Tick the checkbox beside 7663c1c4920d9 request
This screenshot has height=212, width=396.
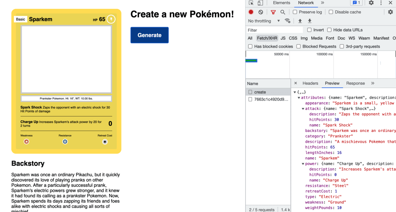pos(250,99)
